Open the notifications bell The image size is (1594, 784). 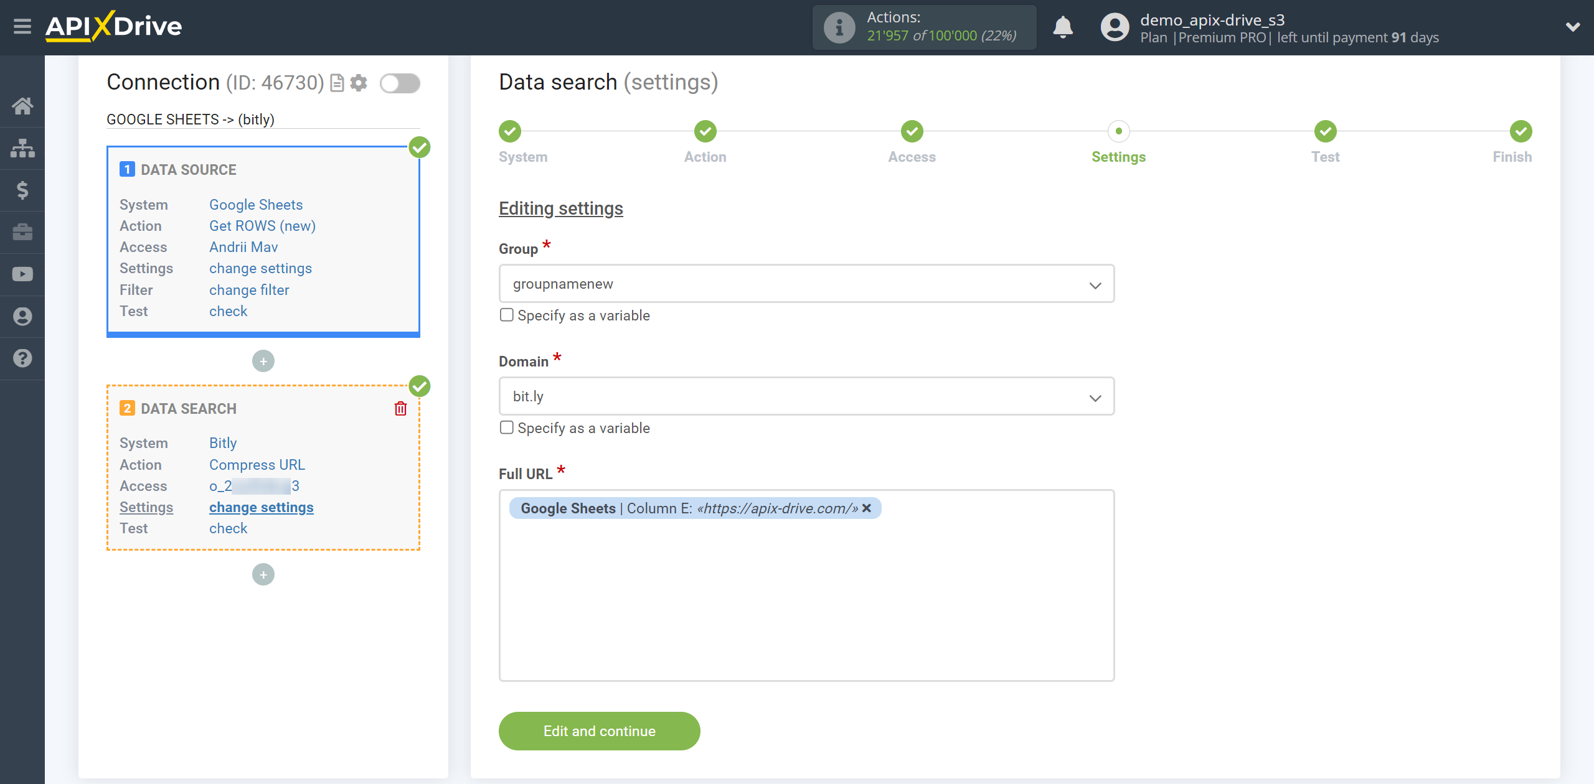[1063, 27]
